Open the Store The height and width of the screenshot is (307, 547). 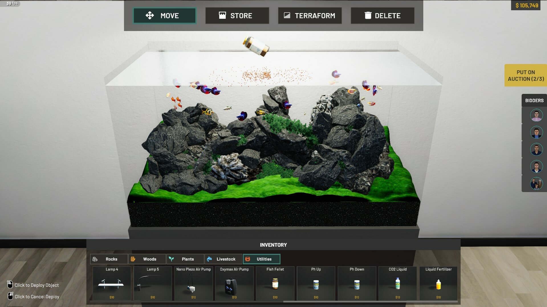237,16
